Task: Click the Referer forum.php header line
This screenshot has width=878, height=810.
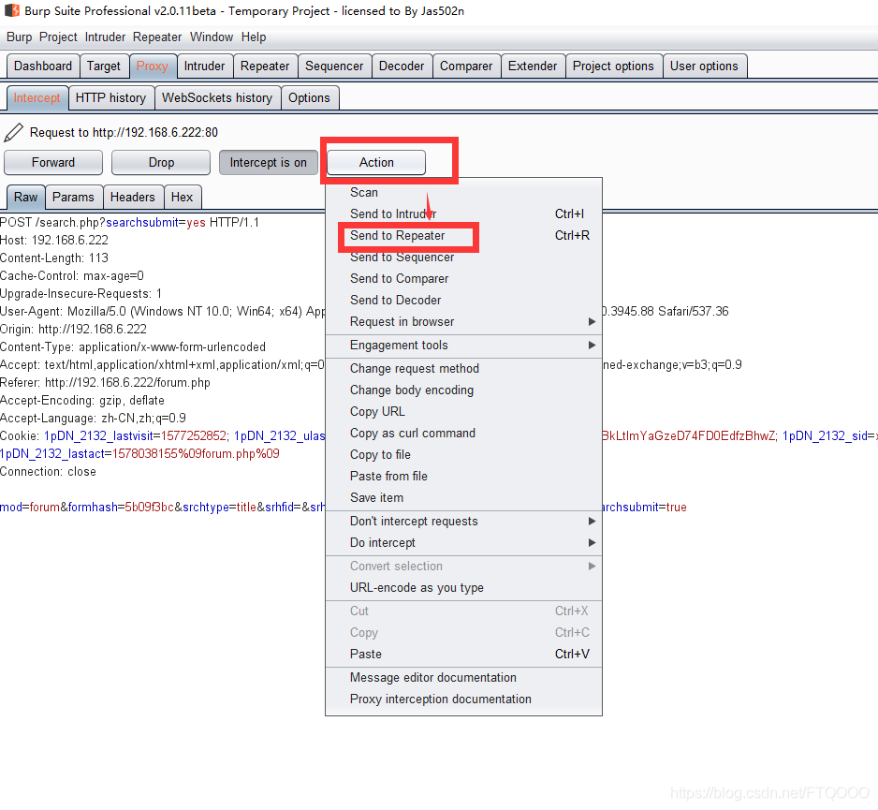Action: (x=105, y=383)
